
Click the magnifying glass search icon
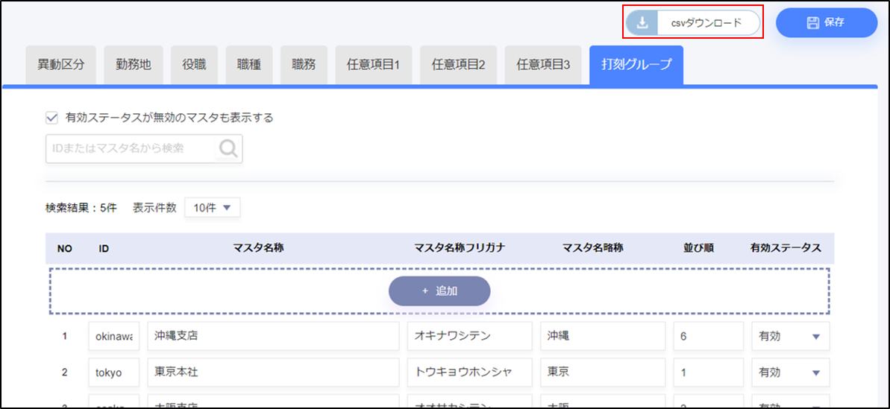(x=228, y=149)
